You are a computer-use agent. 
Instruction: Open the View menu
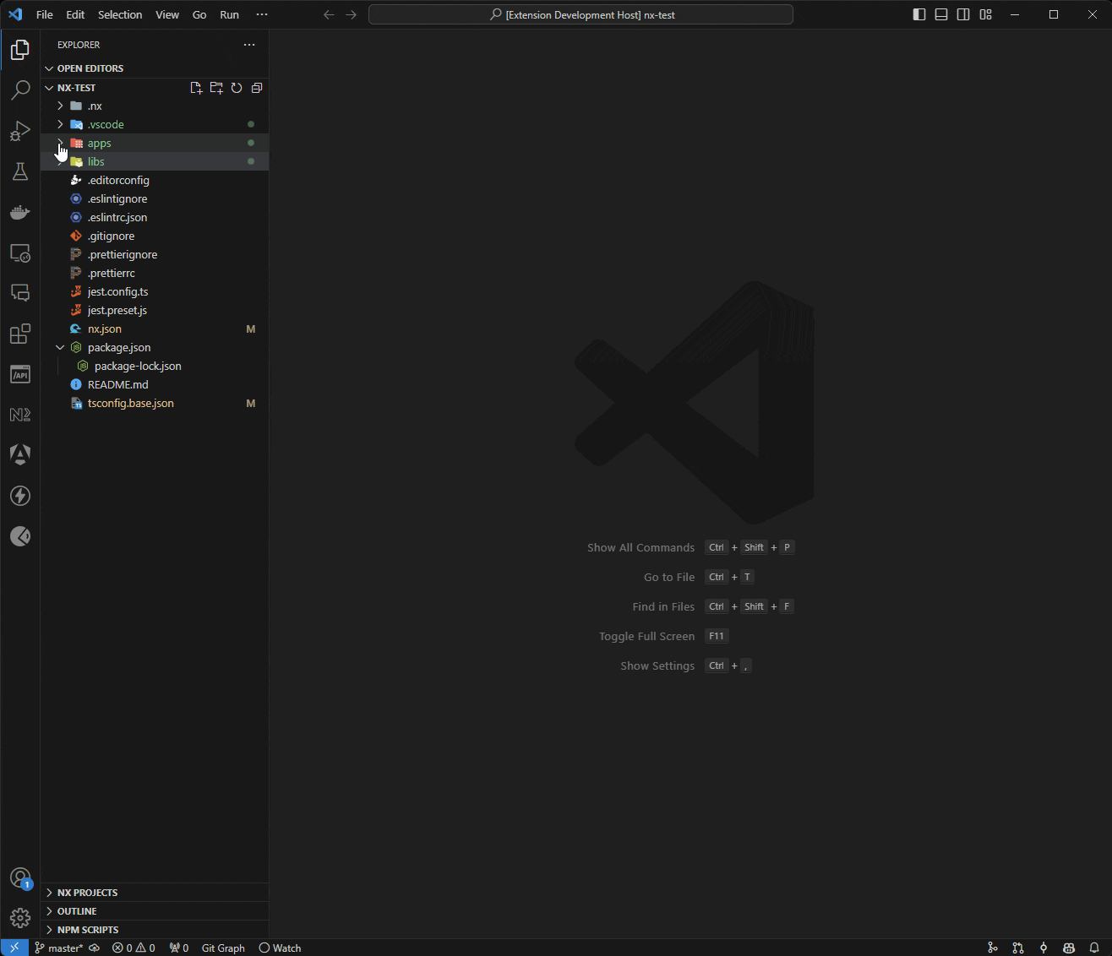[x=167, y=14]
